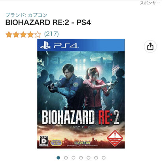The image size is (162, 162).
Task: Select the fifth image carousel dot
Action: point(89,158)
